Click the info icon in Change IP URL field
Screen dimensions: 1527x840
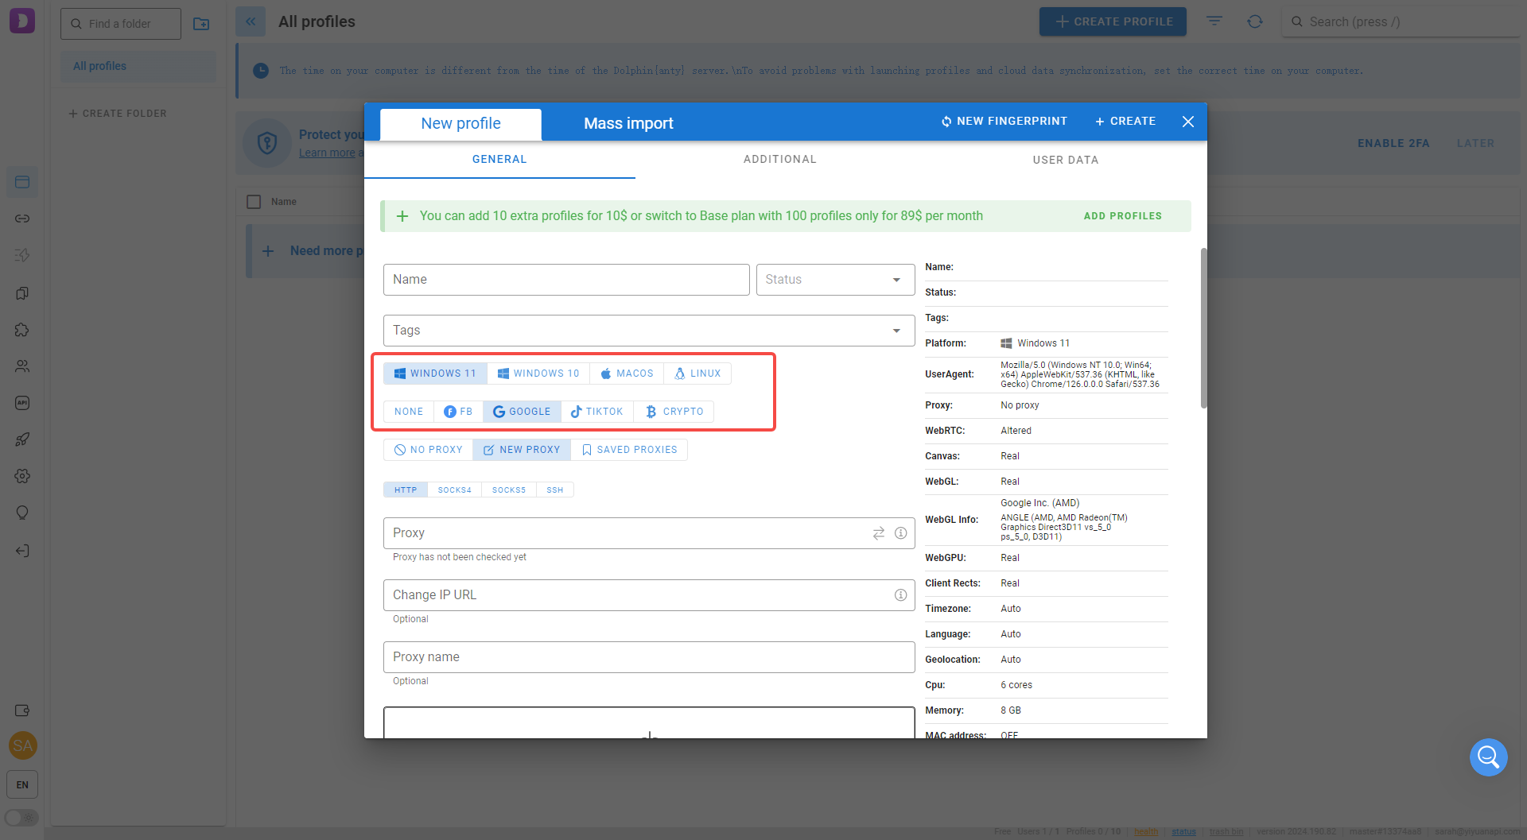[x=901, y=595]
